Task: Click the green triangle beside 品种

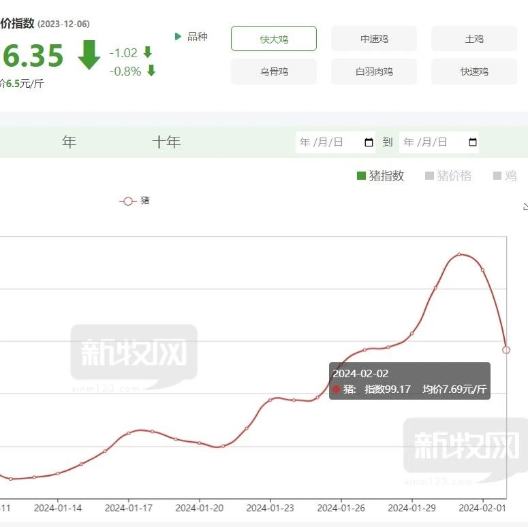Action: click(178, 36)
